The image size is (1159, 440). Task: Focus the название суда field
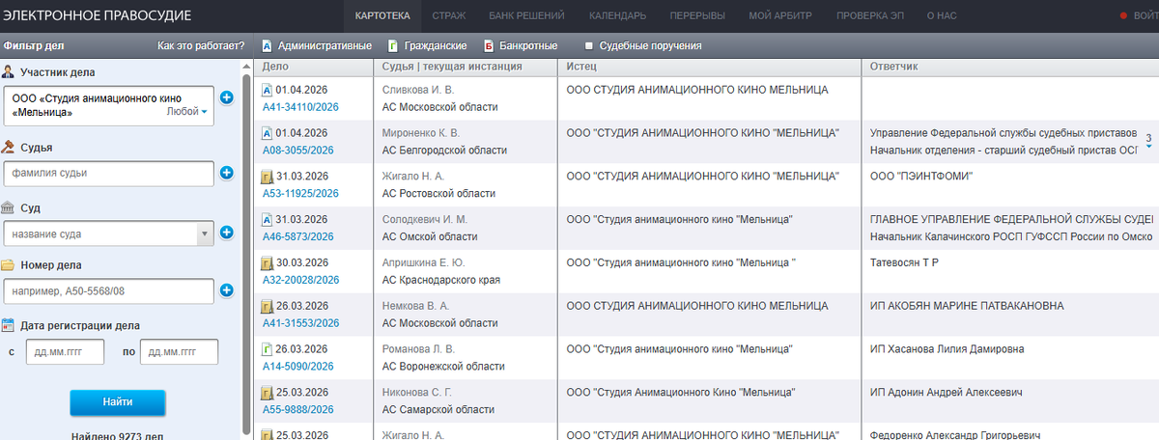tap(100, 234)
